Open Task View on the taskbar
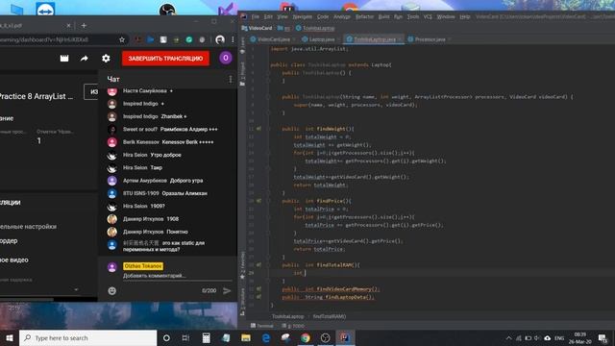Image resolution: width=615 pixels, height=346 pixels. tap(185, 337)
